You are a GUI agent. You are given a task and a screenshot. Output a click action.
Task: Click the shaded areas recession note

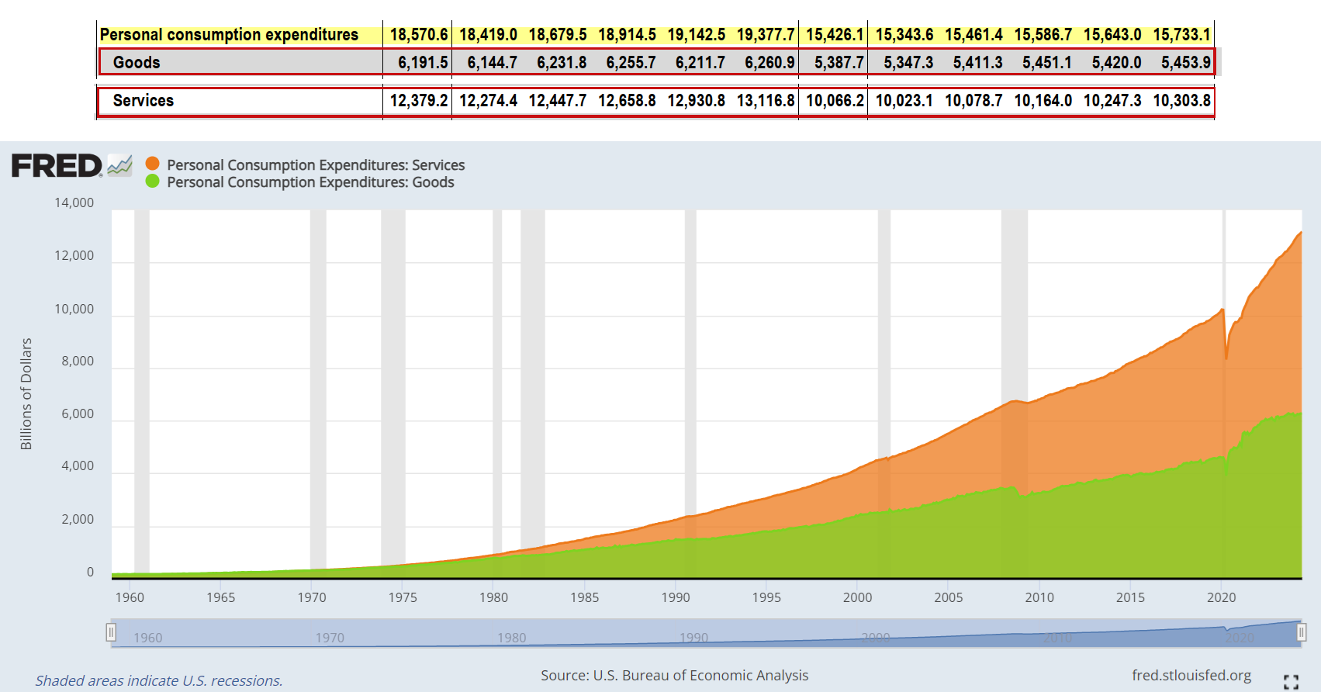159,680
